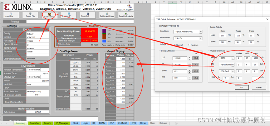
Task: Jump to the MMCM resource sheet
Action: coord(76,81)
